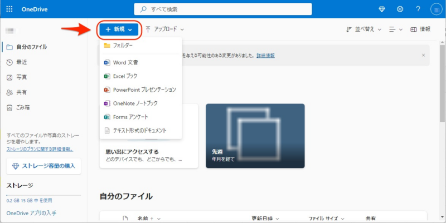Open the account profile avatar
Screen dimensions: 446x223
pos(437,9)
